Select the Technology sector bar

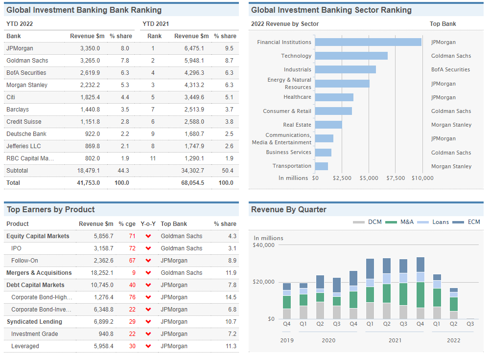[351, 56]
